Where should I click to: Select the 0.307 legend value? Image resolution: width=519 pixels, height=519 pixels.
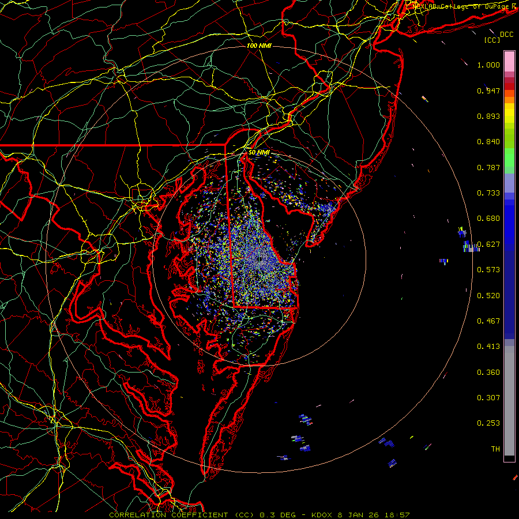pos(488,398)
